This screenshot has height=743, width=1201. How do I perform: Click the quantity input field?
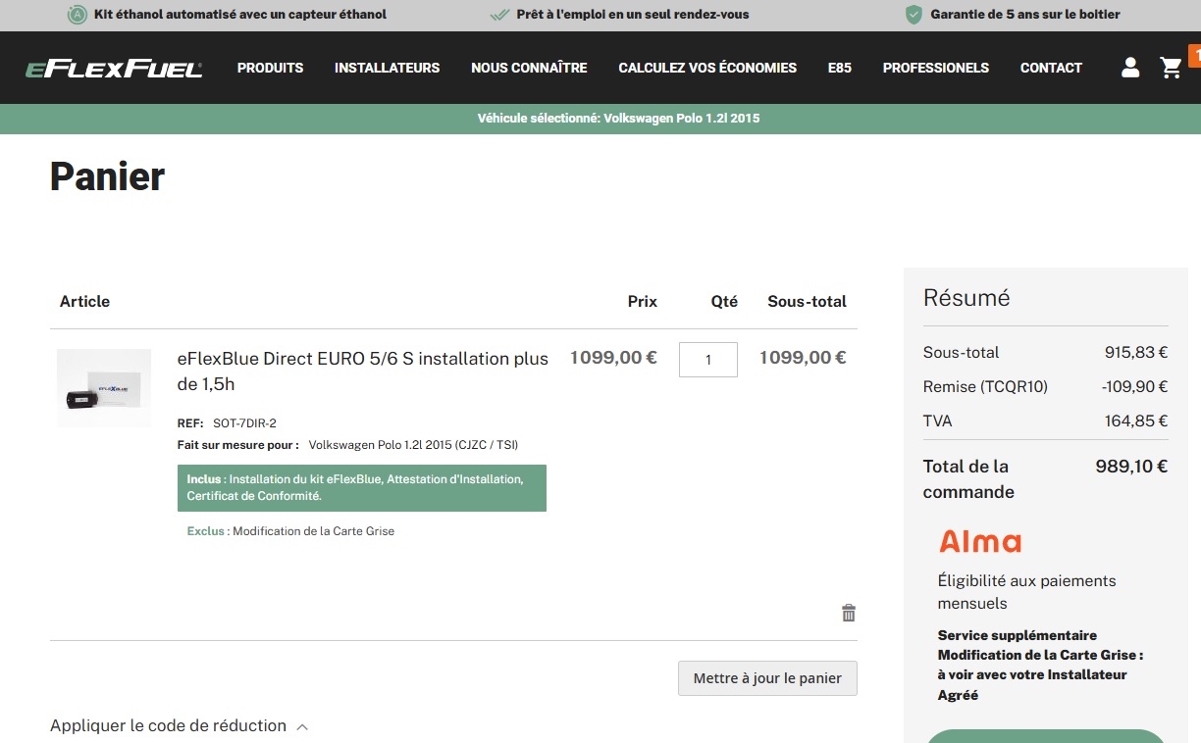click(x=707, y=360)
